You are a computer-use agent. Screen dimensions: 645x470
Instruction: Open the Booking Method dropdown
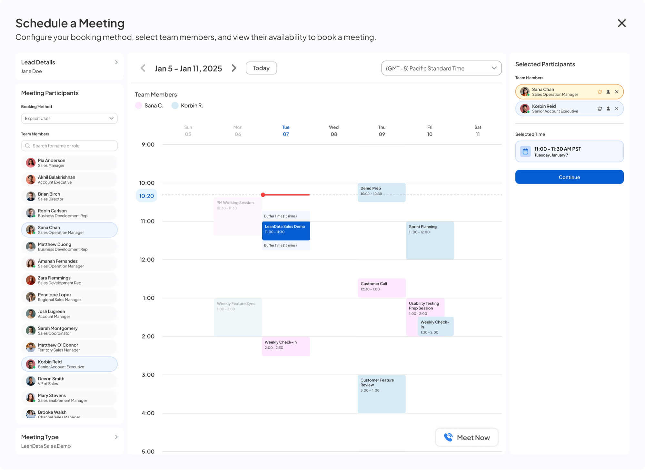coord(69,118)
